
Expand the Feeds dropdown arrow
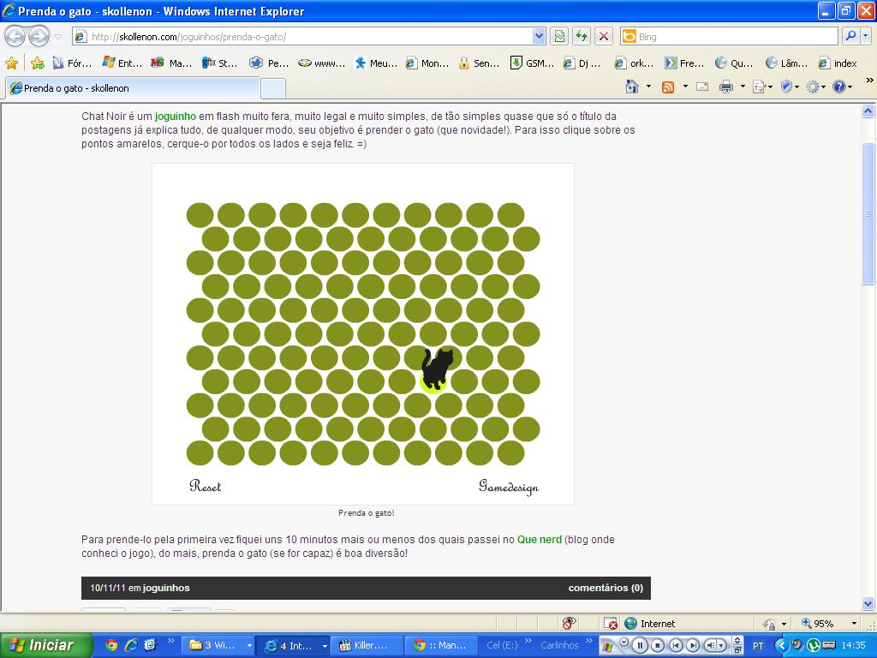point(685,87)
